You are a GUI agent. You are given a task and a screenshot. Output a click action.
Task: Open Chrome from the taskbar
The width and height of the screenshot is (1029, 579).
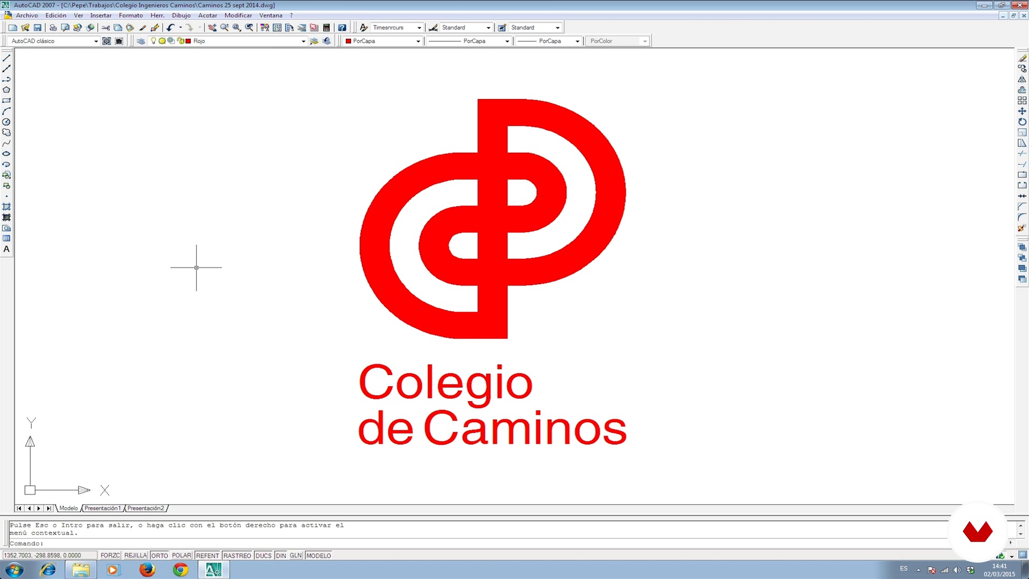181,569
